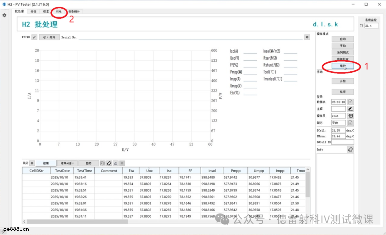Switch to the 校准 tab
The width and height of the screenshot is (386, 235).
point(46,11)
